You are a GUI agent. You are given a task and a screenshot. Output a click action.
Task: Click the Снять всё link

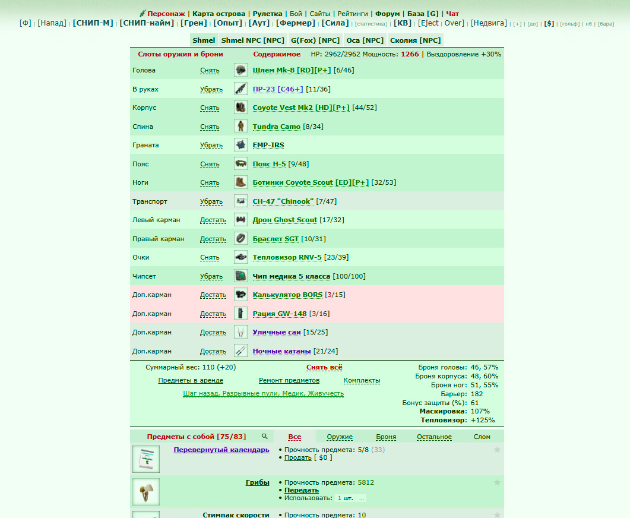324,367
